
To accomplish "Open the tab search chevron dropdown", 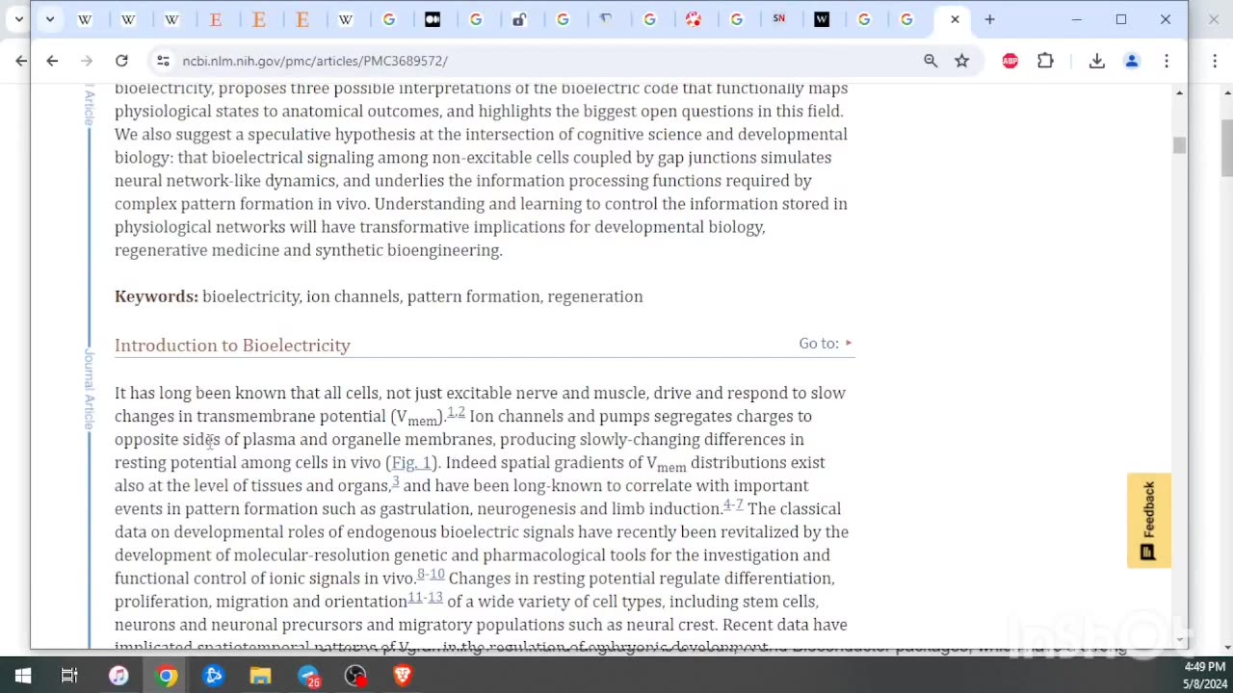I will pos(49,19).
